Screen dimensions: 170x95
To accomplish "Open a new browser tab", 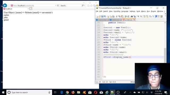I will pyautogui.click(x=31, y=9).
